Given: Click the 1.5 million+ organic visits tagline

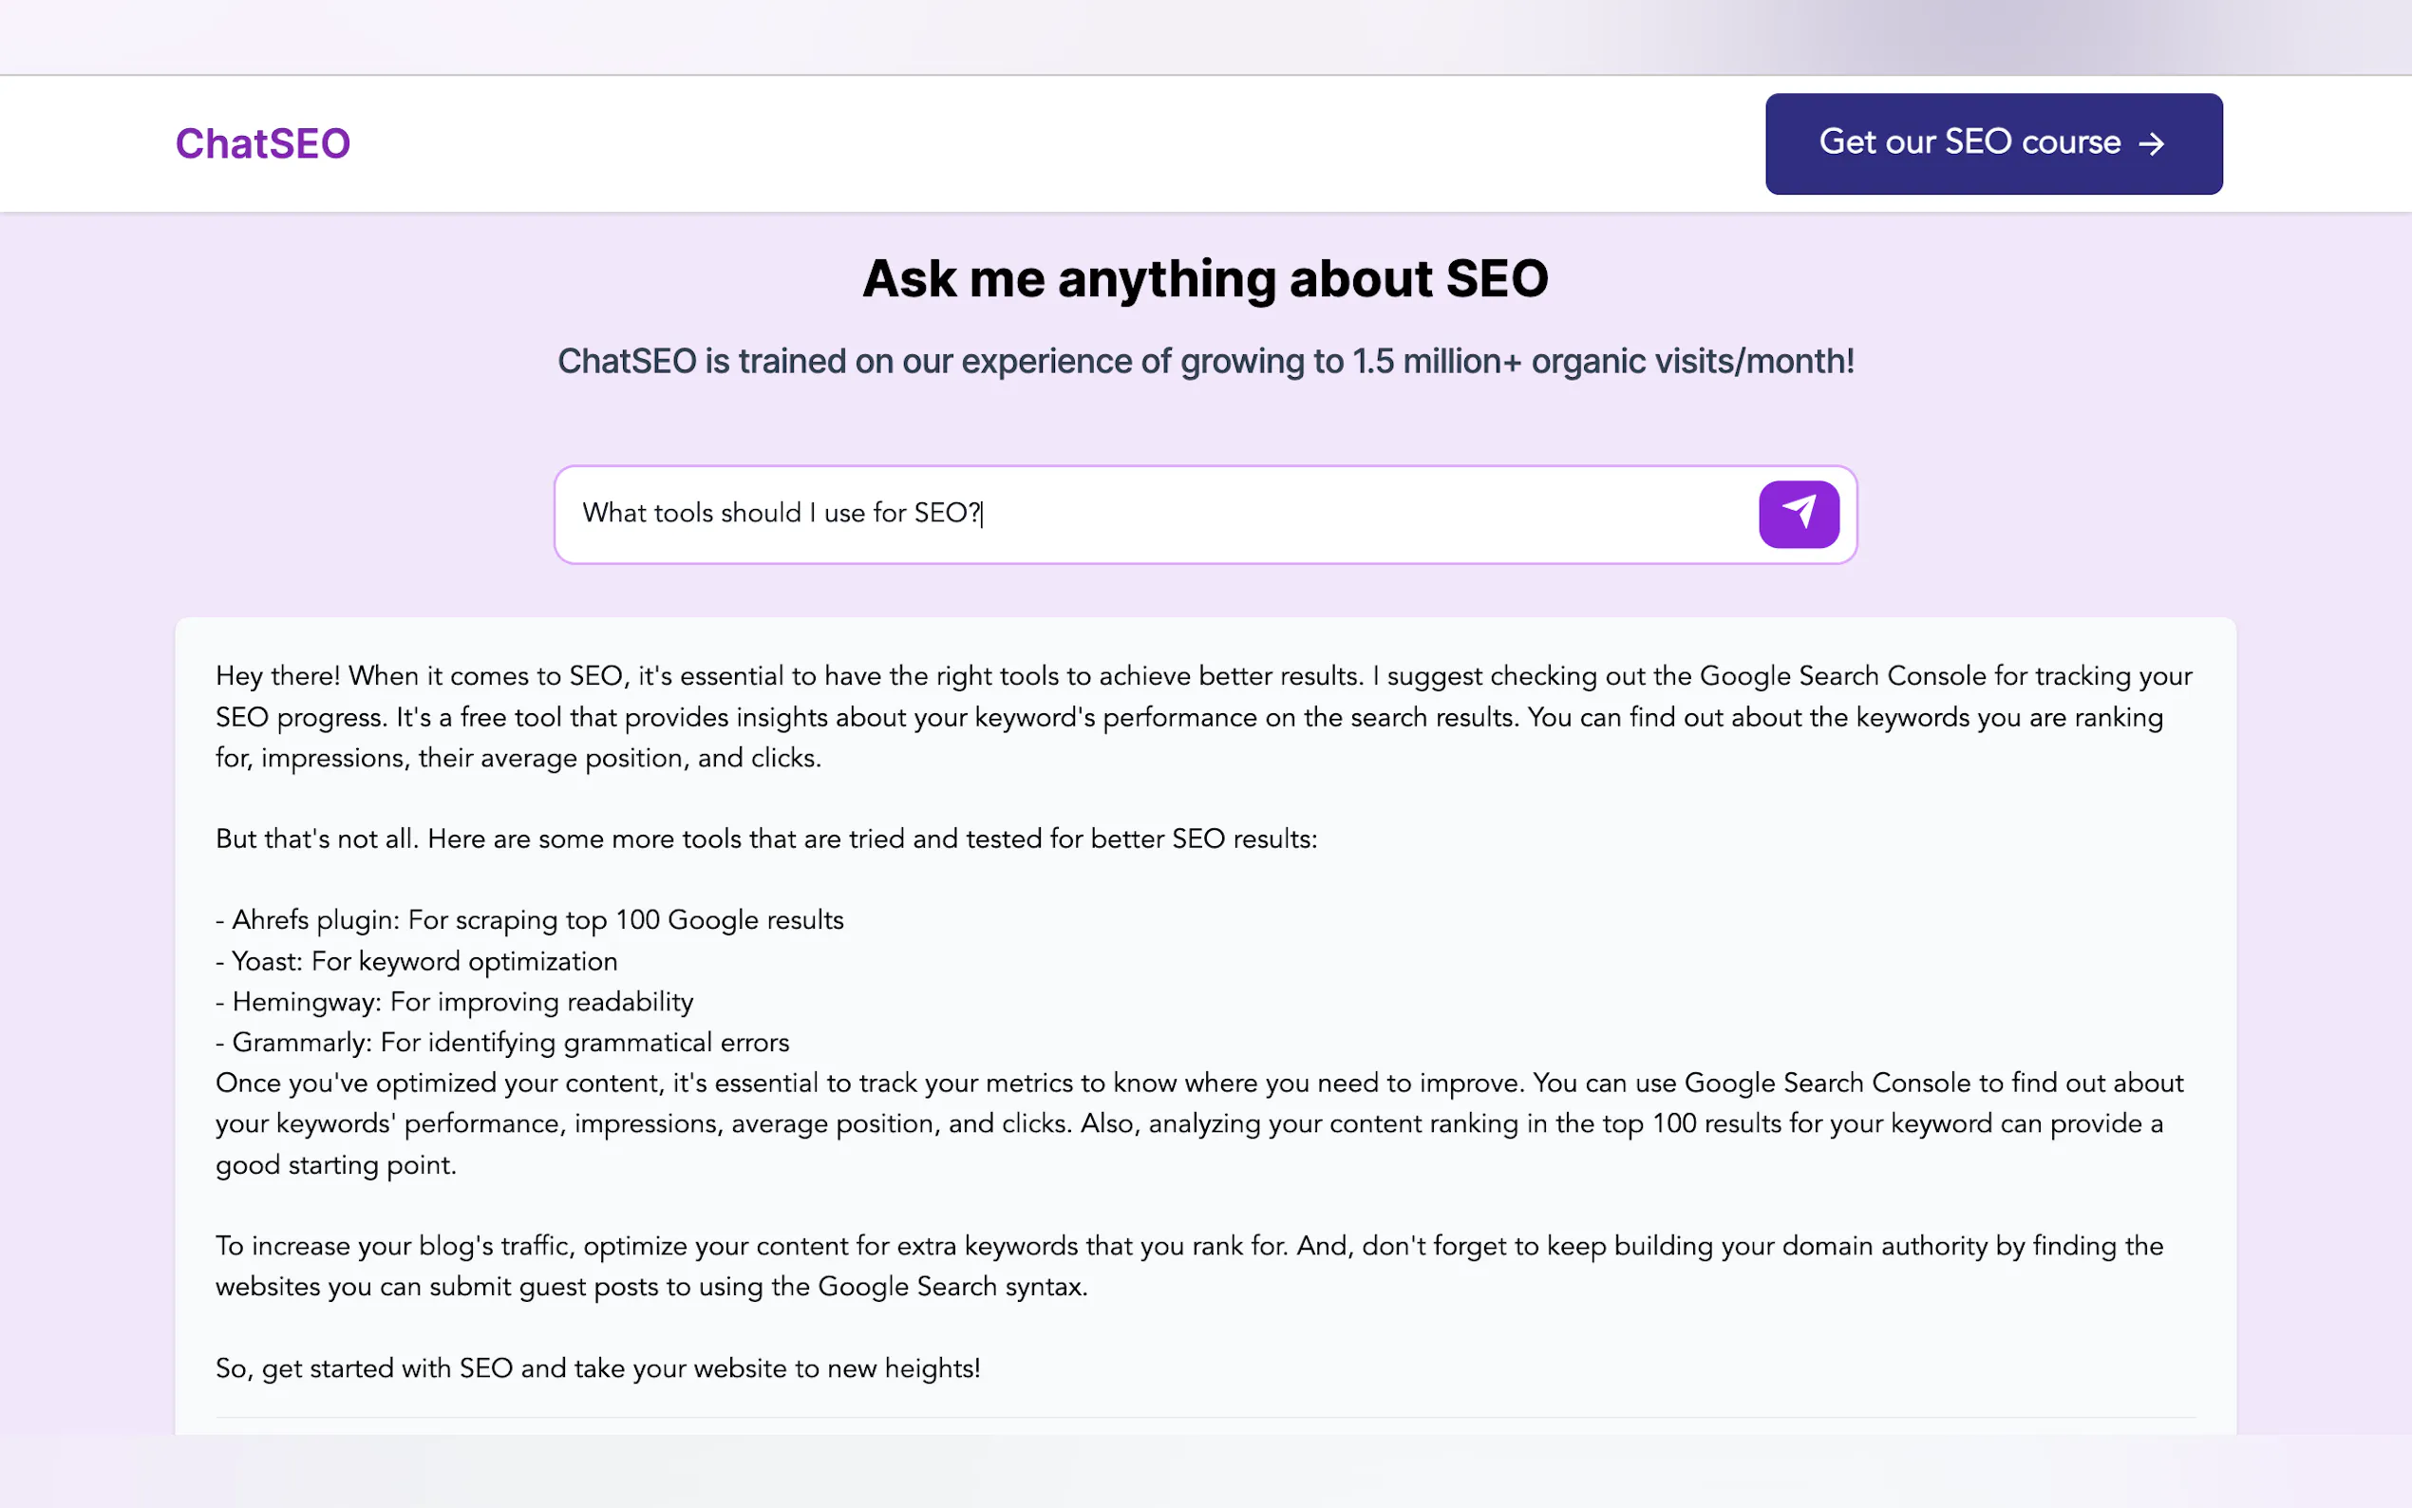Looking at the screenshot, I should 1204,361.
